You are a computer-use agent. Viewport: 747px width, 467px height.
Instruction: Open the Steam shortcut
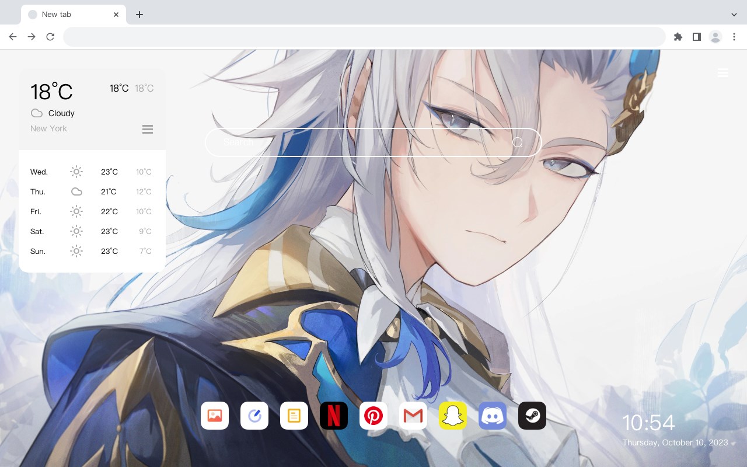[532, 416]
